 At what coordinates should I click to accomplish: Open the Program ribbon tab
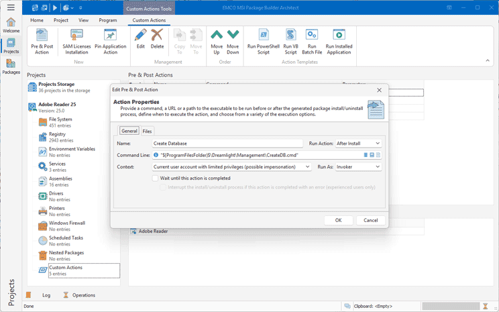107,20
